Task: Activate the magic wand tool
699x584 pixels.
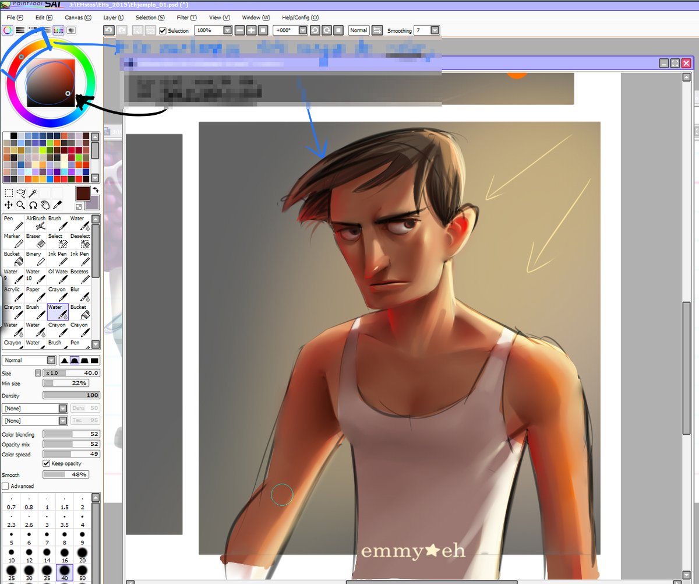Action: 33,193
